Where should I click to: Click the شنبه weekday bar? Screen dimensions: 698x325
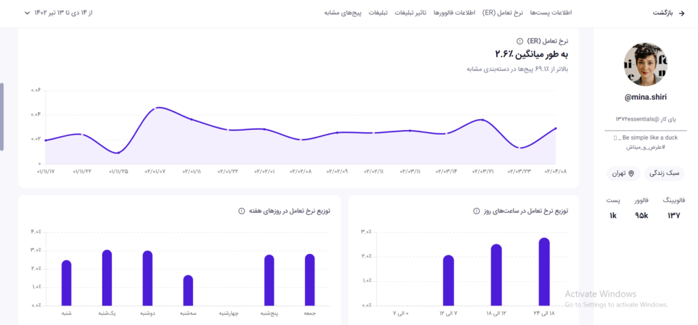[x=66, y=283]
